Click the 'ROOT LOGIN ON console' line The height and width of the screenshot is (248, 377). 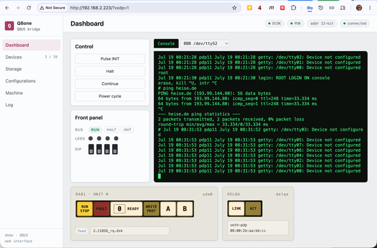[303, 78]
